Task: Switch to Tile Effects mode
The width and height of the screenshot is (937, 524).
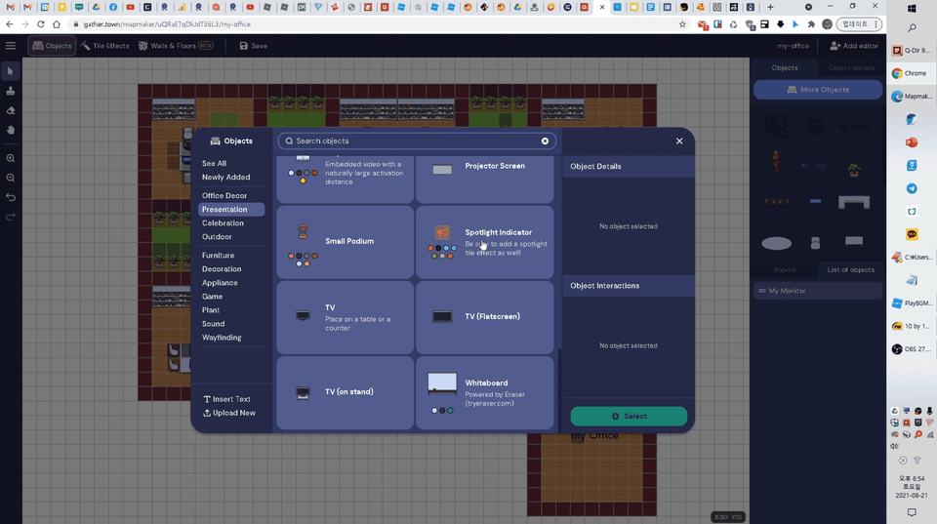Action: (x=105, y=46)
